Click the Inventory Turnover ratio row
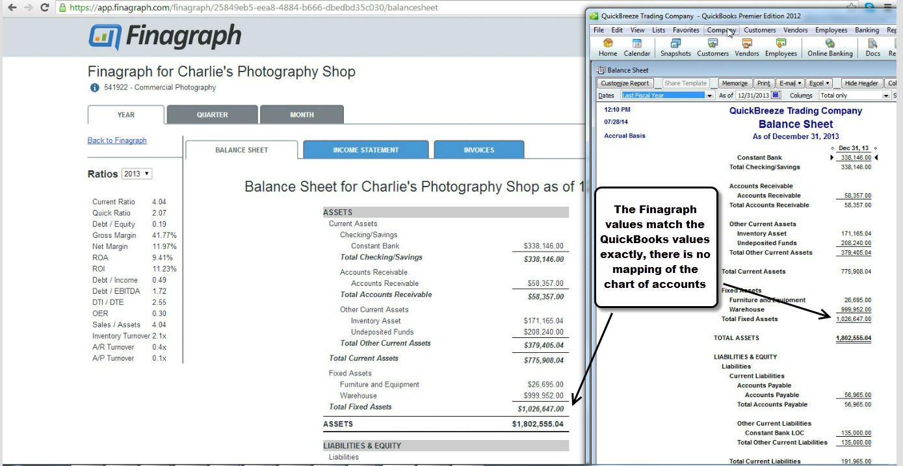 [129, 336]
